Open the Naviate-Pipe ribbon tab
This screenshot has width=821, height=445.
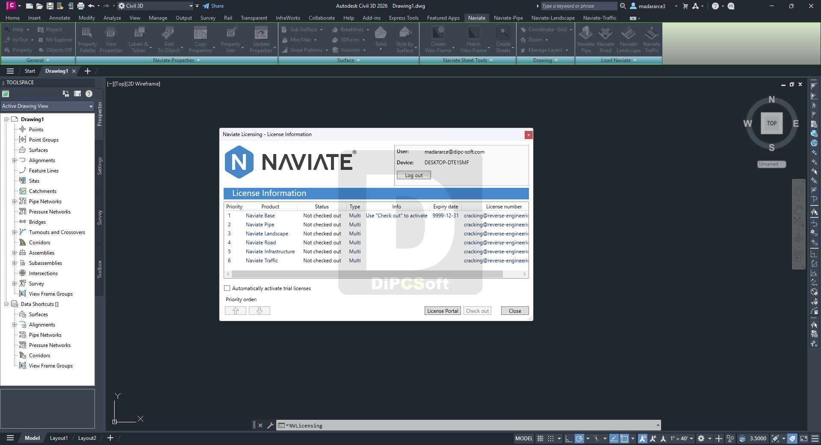[508, 18]
